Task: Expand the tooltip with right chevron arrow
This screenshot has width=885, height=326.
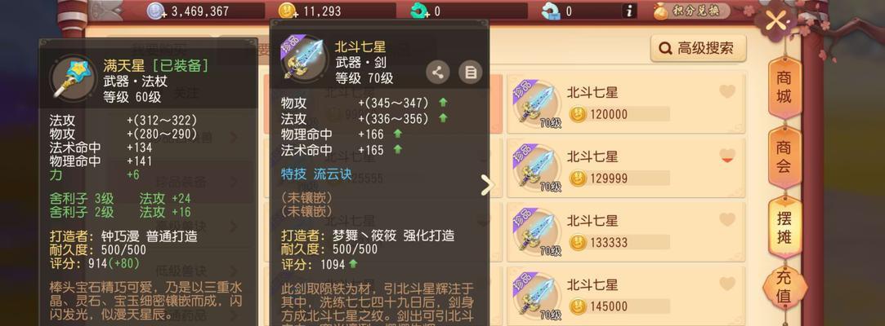Action: tap(487, 185)
